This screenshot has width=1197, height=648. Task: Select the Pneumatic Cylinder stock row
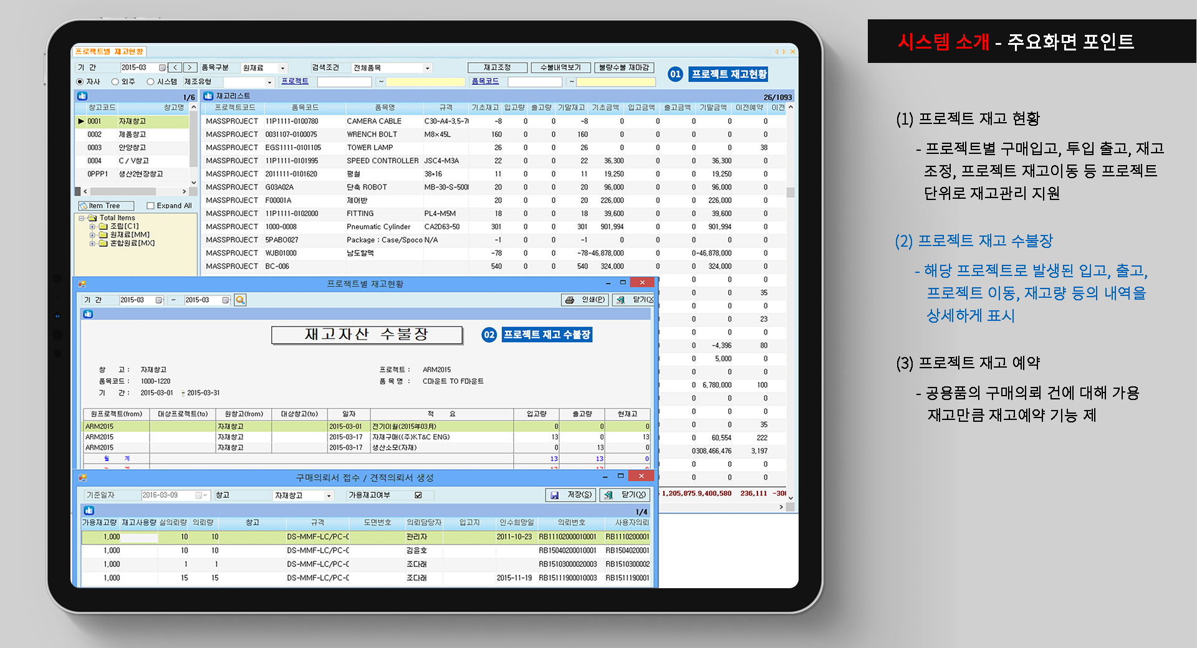494,227
